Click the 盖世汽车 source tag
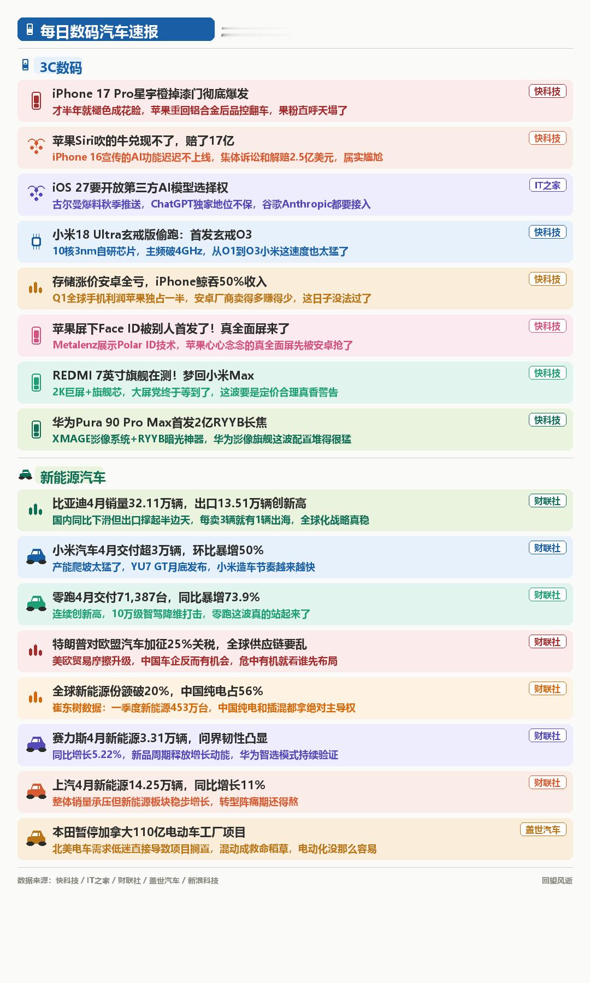Viewport: 590px width, 983px height. coord(543,830)
